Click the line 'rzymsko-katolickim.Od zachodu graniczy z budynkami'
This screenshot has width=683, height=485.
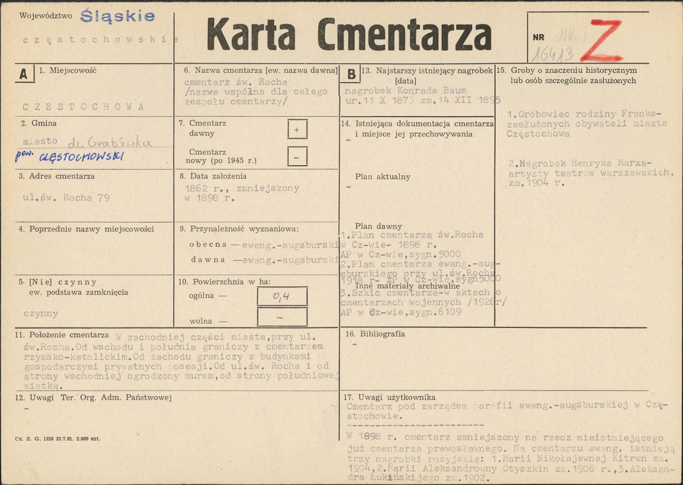coord(167,356)
